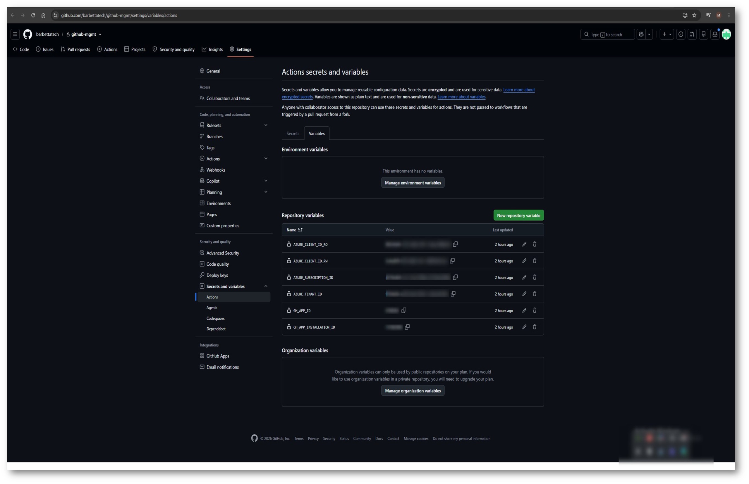Open the user avatar menu
749x484 pixels.
(726, 34)
